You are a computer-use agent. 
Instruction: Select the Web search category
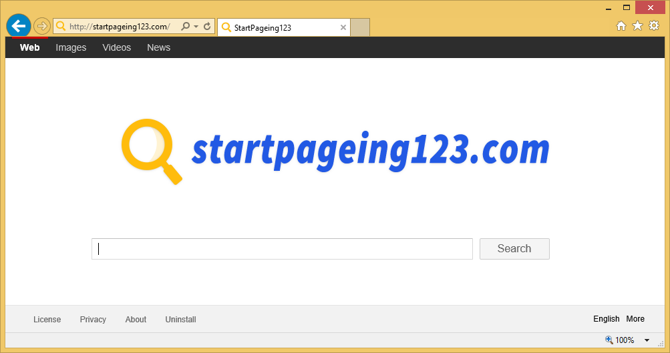coord(30,47)
